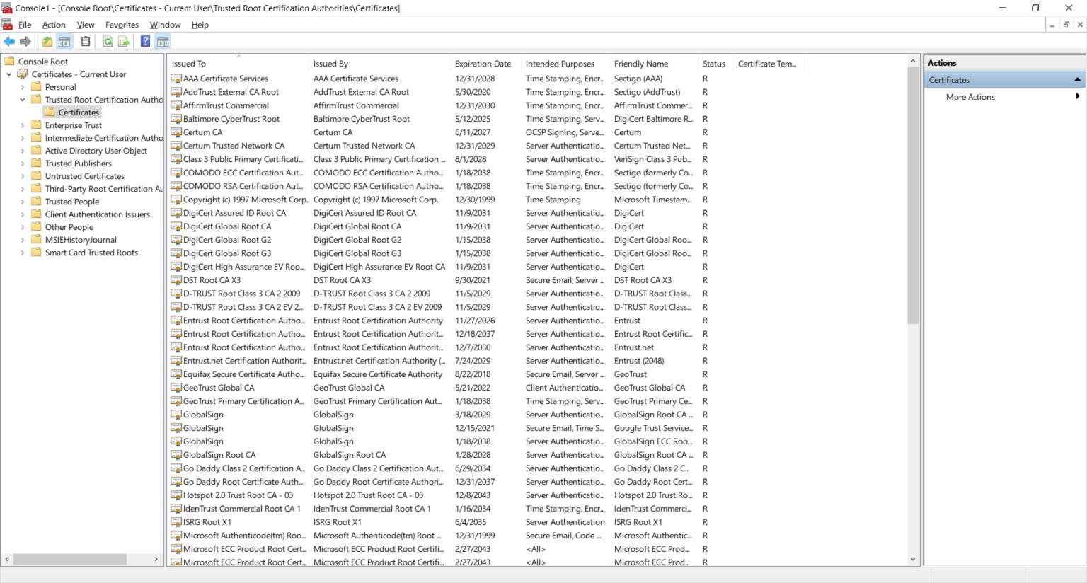
Task: Expand the More Actions submenu arrow
Action: tap(1077, 97)
